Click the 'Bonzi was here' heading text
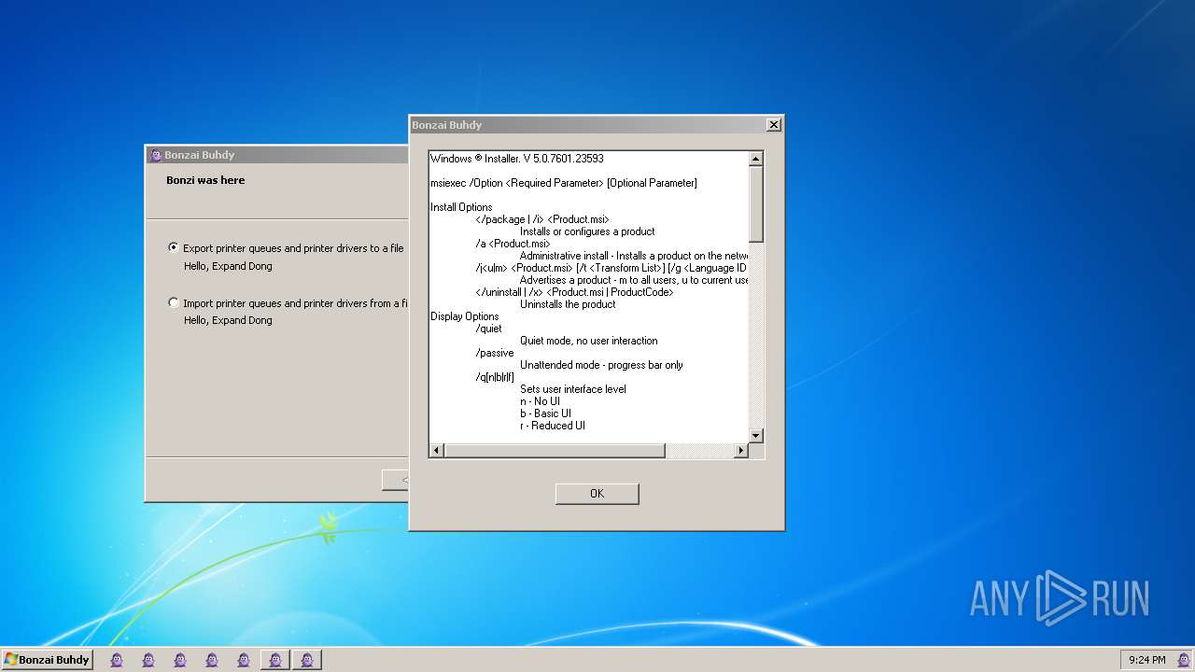The image size is (1195, 672). [205, 180]
